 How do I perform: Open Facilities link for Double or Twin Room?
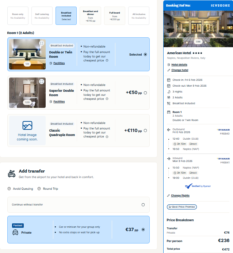click(x=59, y=63)
